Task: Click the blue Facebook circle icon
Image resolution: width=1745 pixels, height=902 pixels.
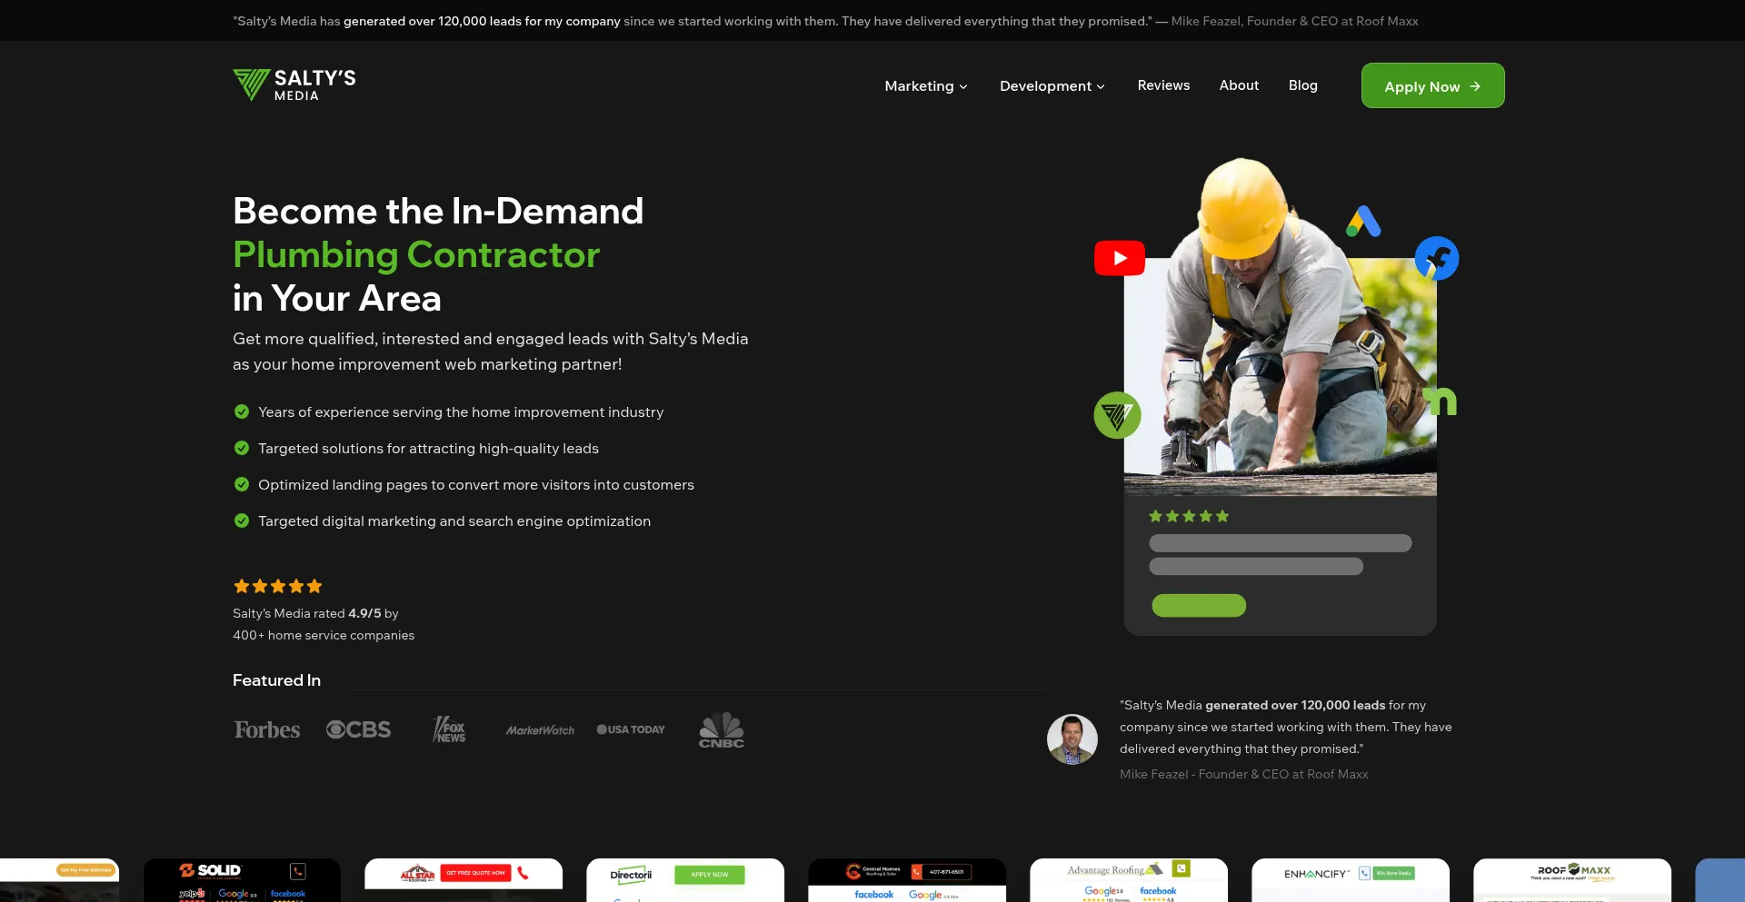Action: tap(1437, 258)
